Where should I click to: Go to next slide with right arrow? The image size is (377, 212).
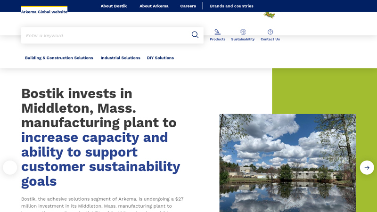pyautogui.click(x=367, y=168)
